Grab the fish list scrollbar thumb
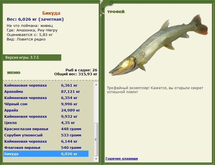The width and height of the screenshot is (215, 165). (96, 140)
